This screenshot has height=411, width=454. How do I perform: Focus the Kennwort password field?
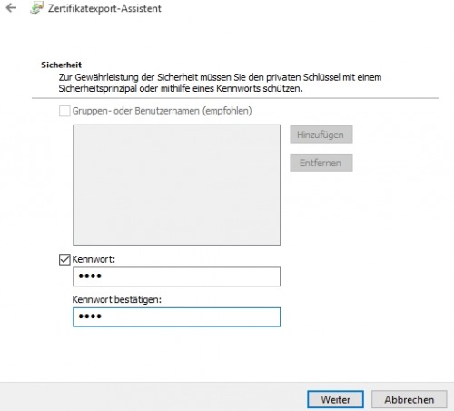coord(176,276)
